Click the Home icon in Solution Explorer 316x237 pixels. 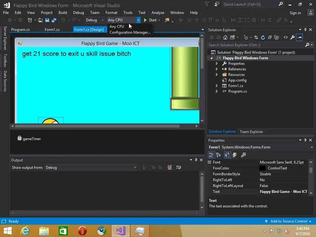coord(225,37)
